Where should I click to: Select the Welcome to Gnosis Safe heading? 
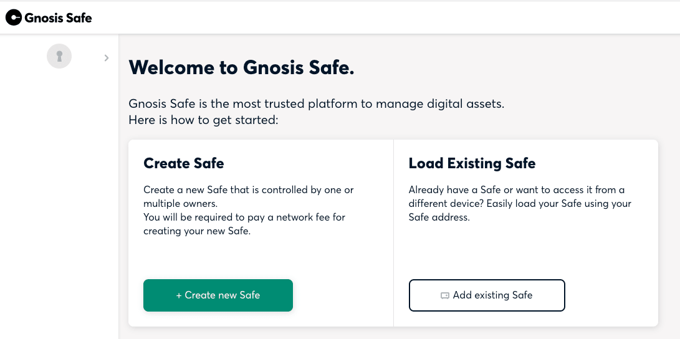click(x=242, y=68)
